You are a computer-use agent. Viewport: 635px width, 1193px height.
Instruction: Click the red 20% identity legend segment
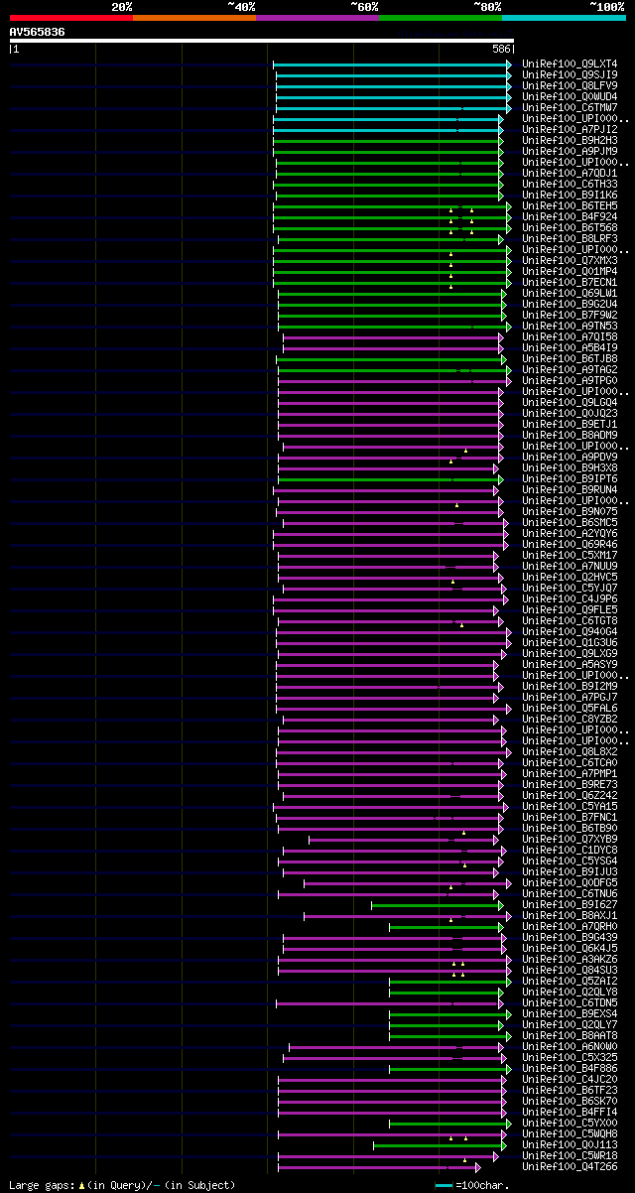tap(70, 17)
